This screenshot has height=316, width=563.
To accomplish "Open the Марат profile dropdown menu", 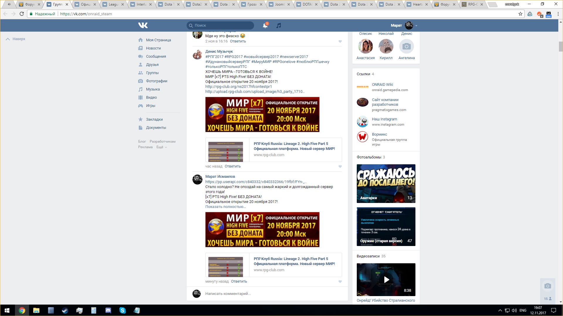I will click(x=416, y=26).
